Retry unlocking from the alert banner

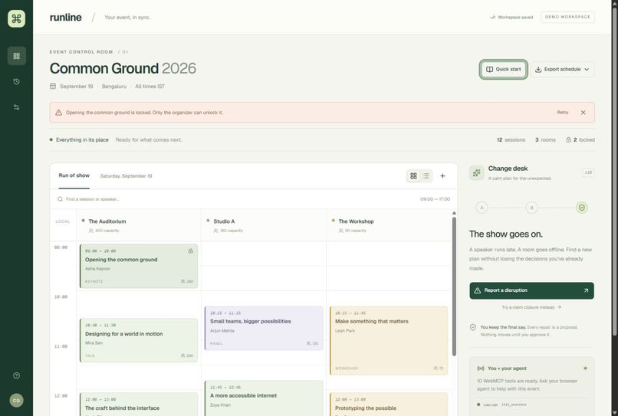click(x=563, y=113)
